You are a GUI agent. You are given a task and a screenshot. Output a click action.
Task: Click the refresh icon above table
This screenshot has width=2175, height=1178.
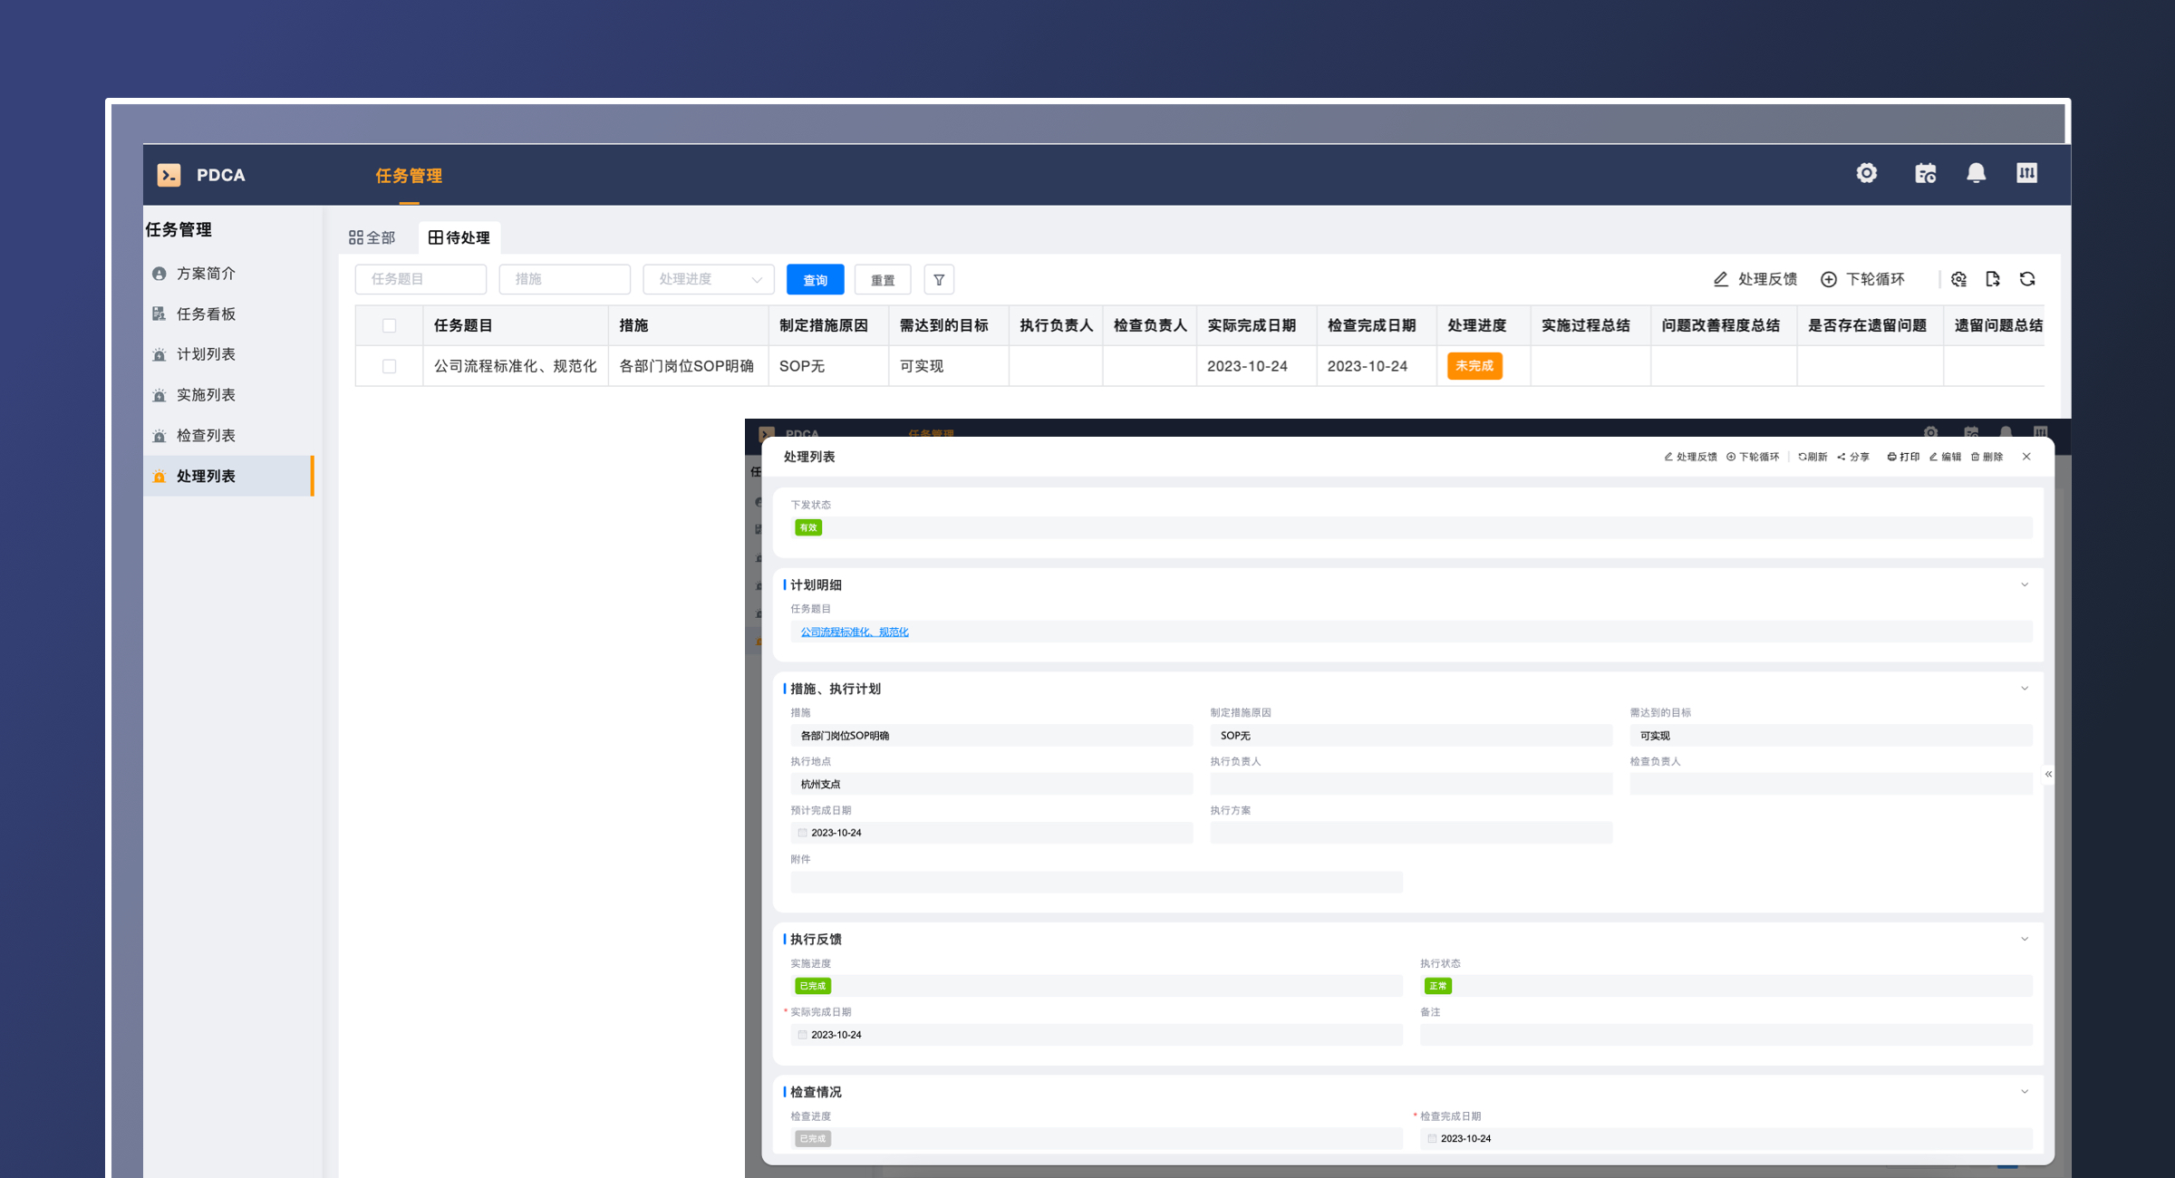(x=2027, y=279)
